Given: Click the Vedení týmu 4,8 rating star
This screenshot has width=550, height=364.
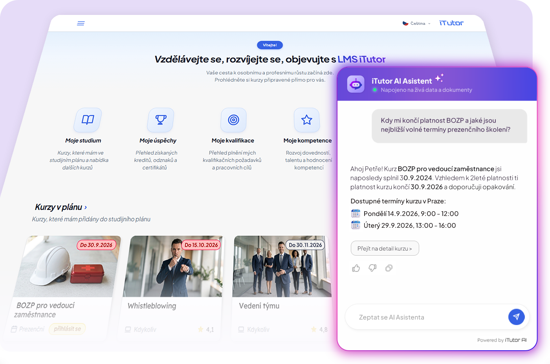Looking at the screenshot, I should point(314,329).
